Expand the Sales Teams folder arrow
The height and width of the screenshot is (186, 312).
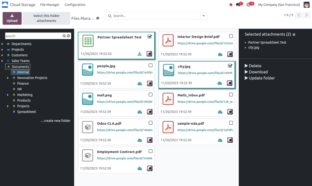point(2,61)
